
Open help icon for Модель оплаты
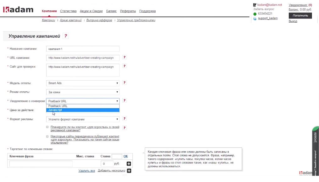click(125, 83)
